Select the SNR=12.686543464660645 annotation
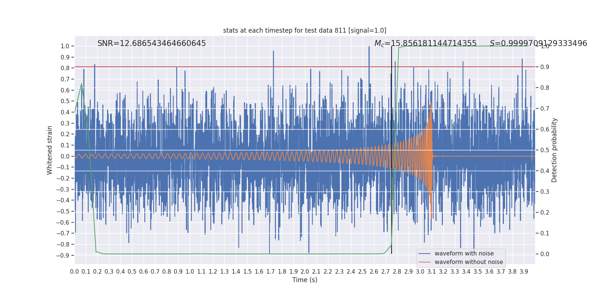This screenshot has height=297, width=595. (x=152, y=43)
